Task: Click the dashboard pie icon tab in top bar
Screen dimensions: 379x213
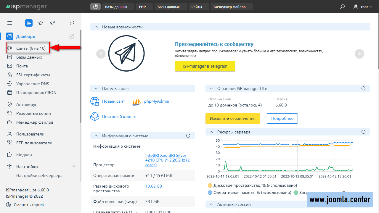Action: click(x=95, y=7)
